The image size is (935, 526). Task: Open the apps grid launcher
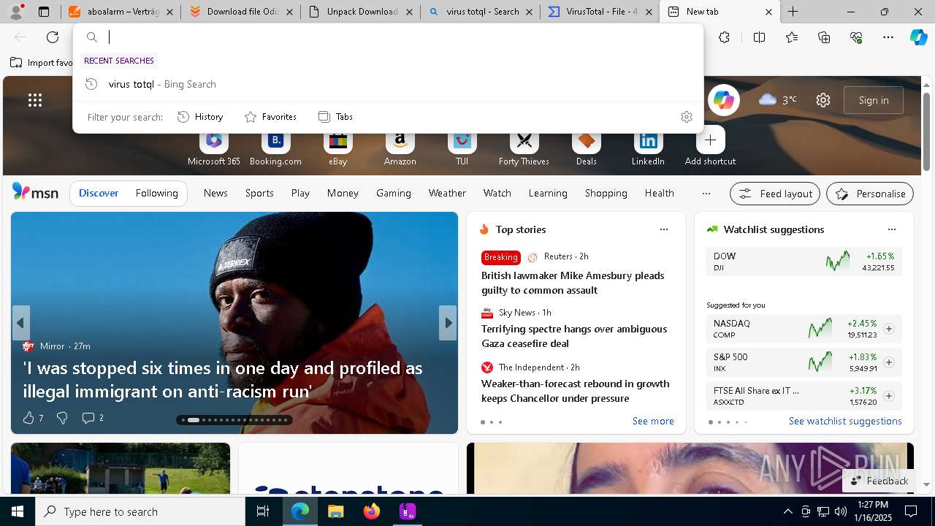(x=35, y=100)
